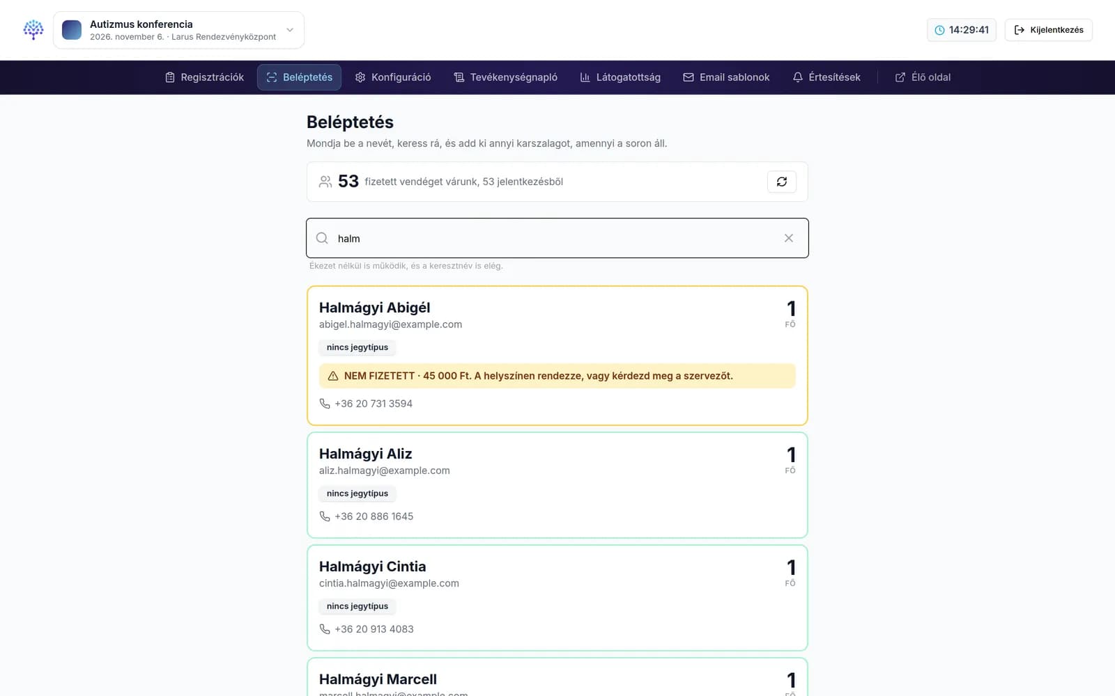Click the Konfiguráció gear icon
This screenshot has width=1115, height=696.
point(360,77)
